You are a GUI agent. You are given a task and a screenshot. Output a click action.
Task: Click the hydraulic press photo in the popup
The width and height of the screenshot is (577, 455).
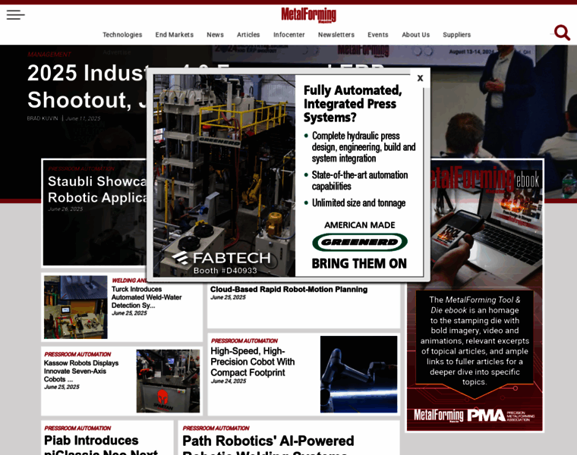click(x=224, y=176)
